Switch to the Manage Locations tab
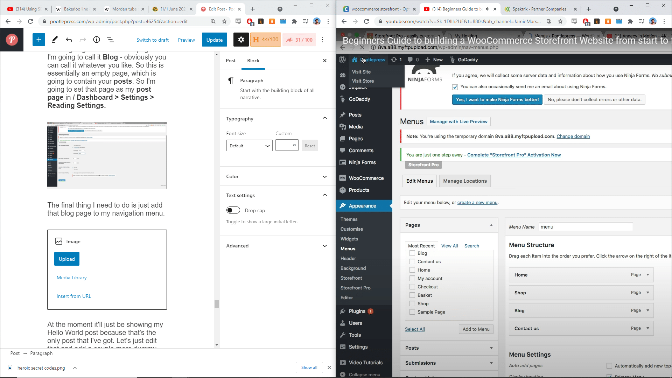Image resolution: width=672 pixels, height=378 pixels. click(465, 181)
